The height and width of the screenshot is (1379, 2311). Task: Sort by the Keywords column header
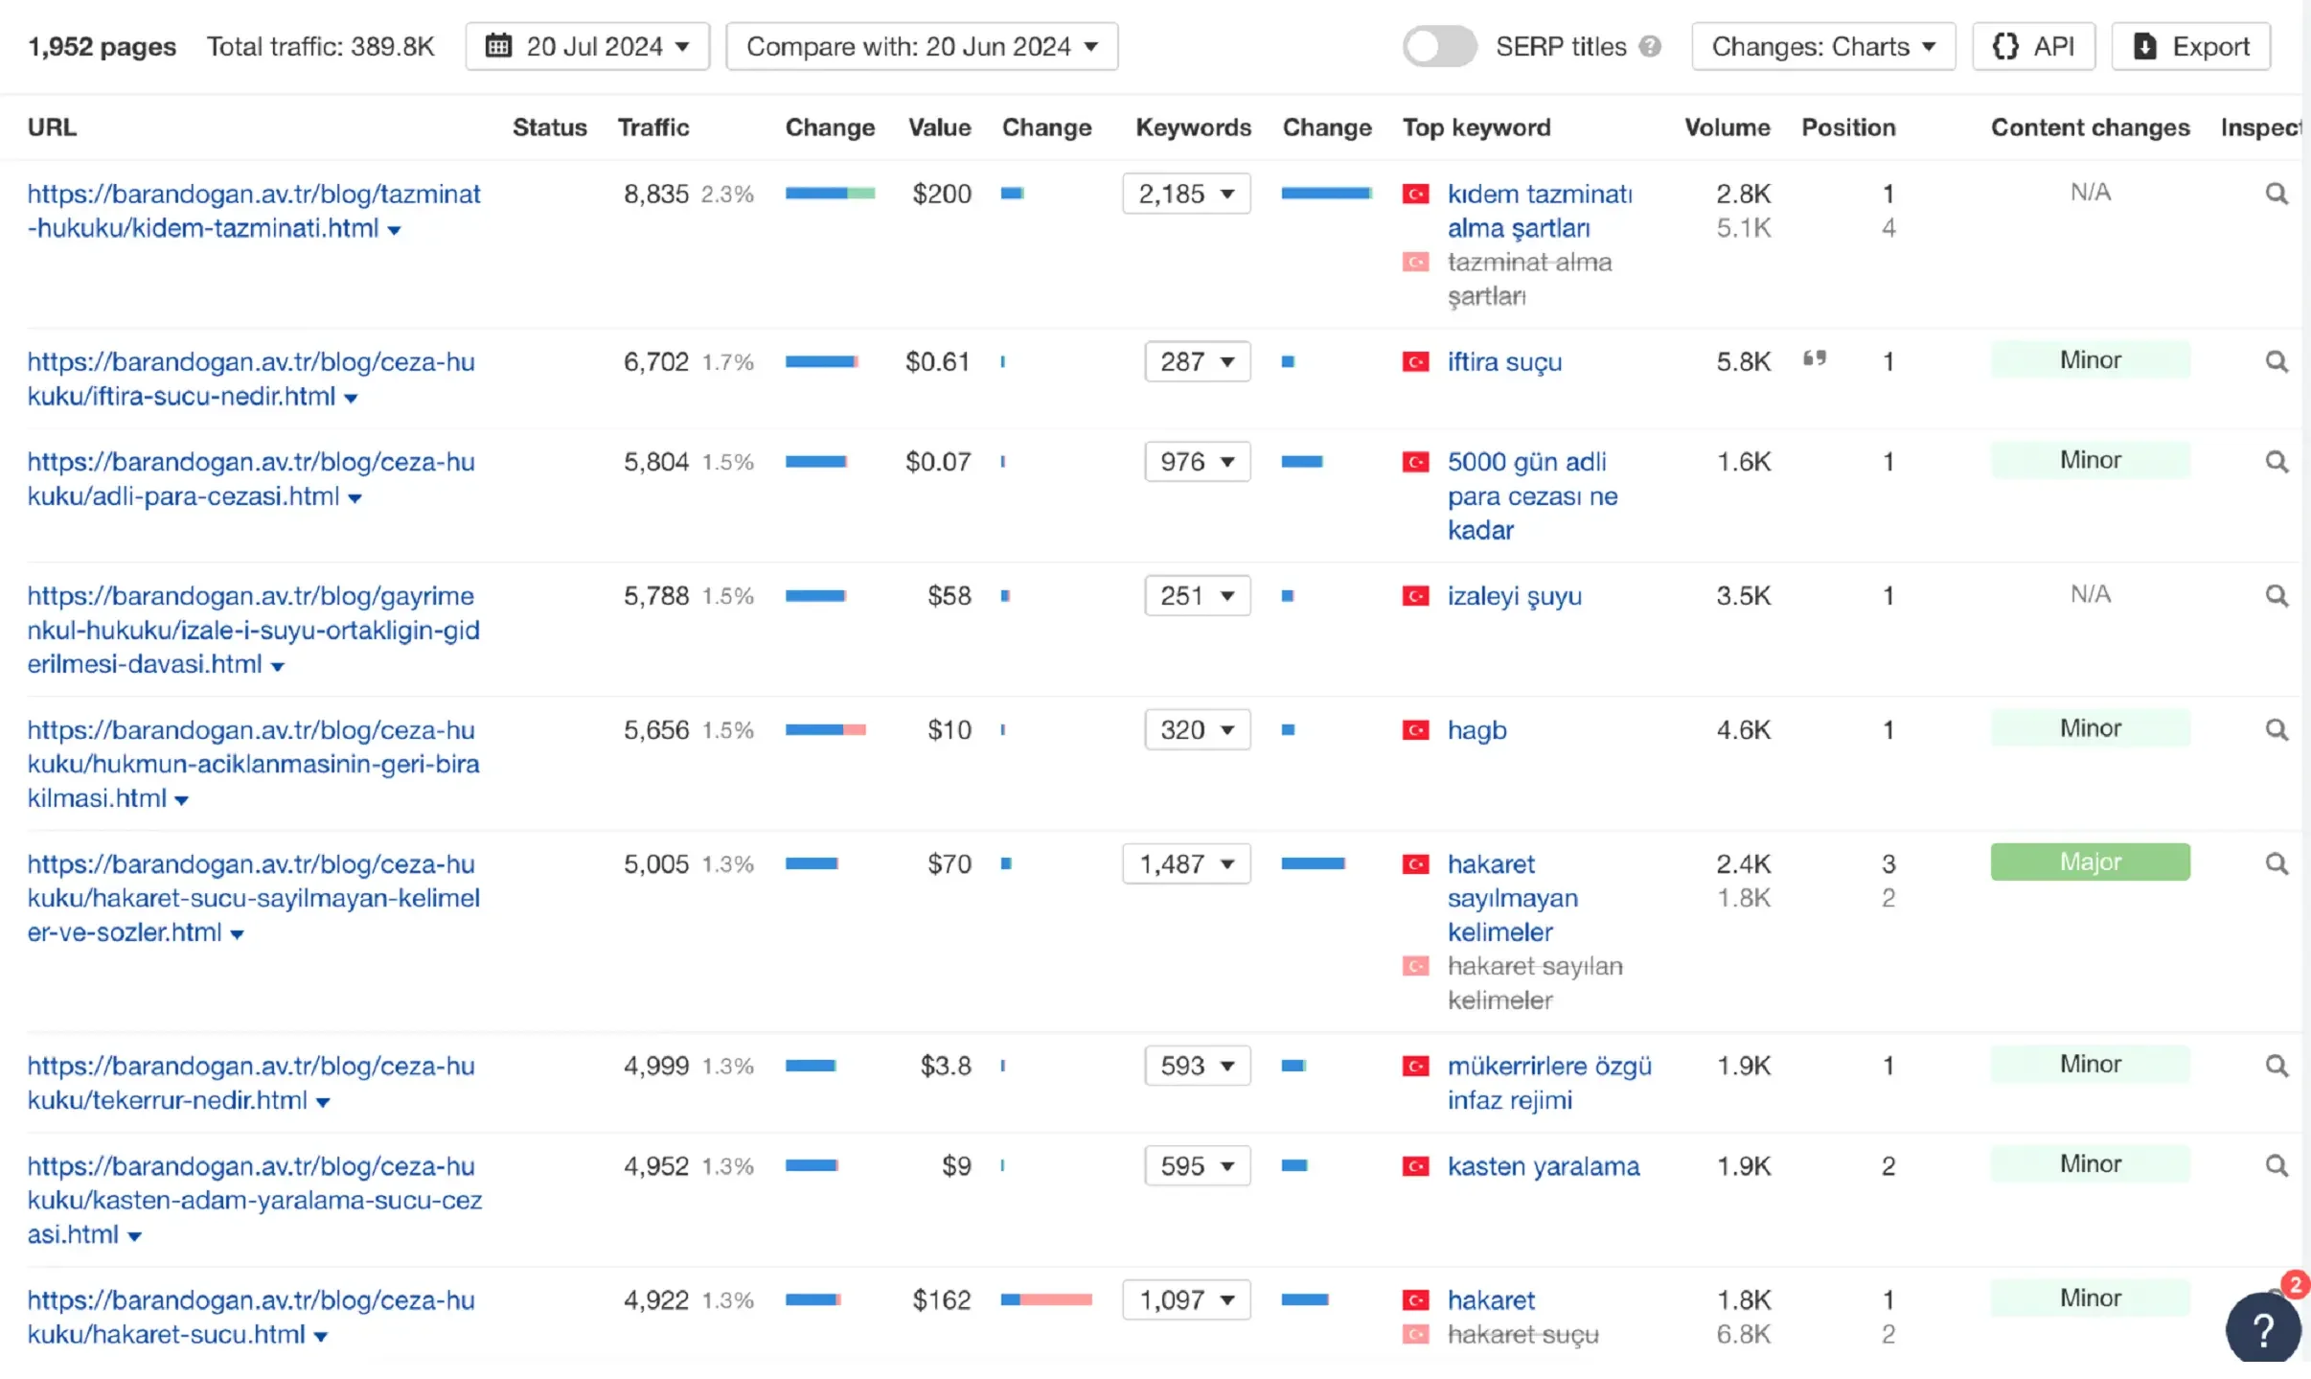[x=1193, y=127]
